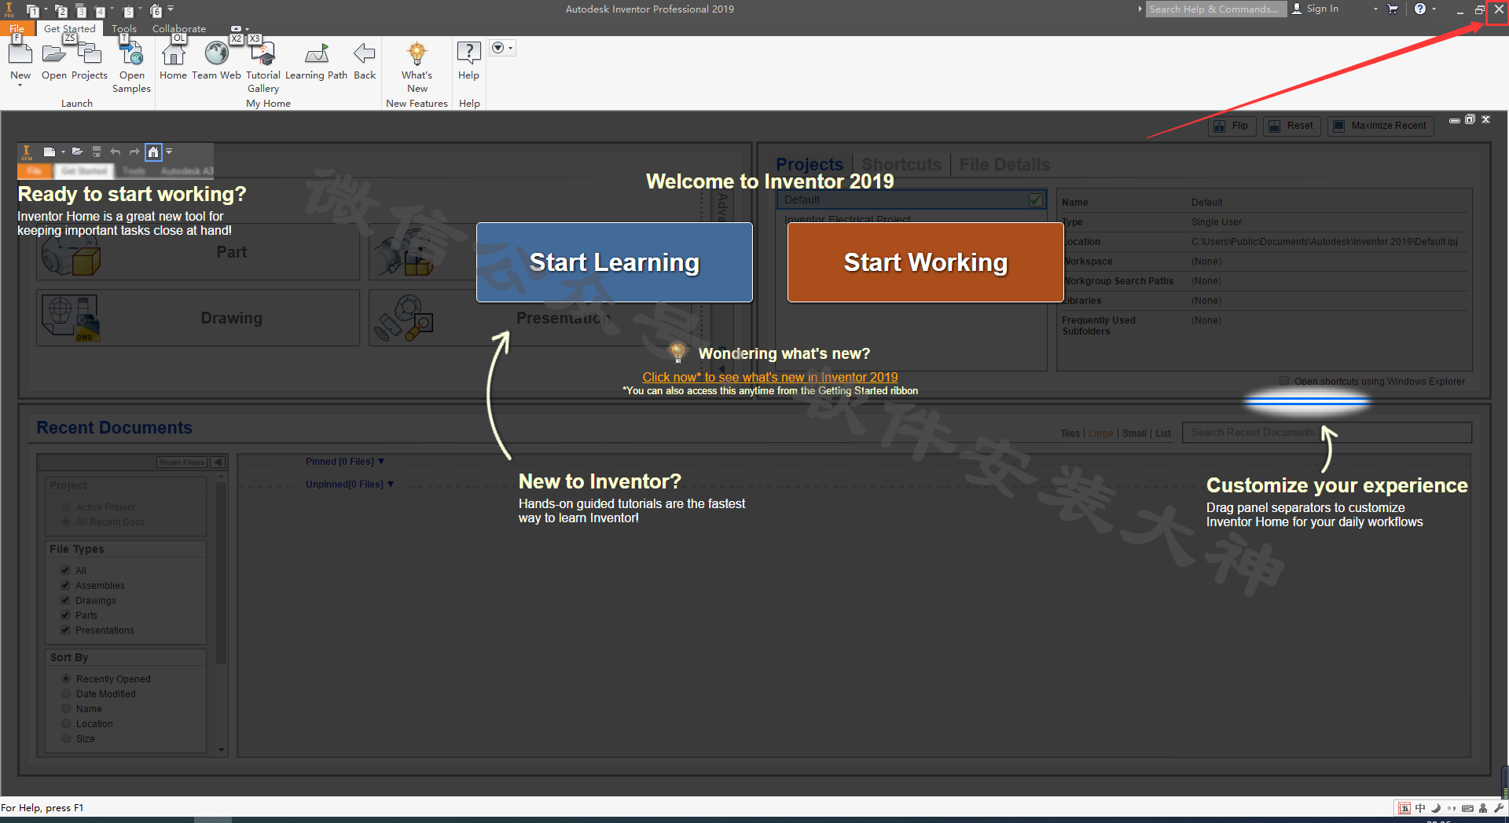Screen dimensions: 1509x823
Task: Go to Home via ribbon icon
Action: 173,54
